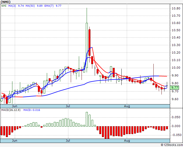Click the MACD:-0.016 value label
The image size is (183, 147).
point(32,110)
